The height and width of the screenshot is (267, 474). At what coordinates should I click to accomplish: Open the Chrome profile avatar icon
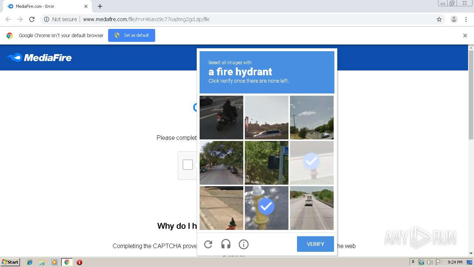[454, 19]
